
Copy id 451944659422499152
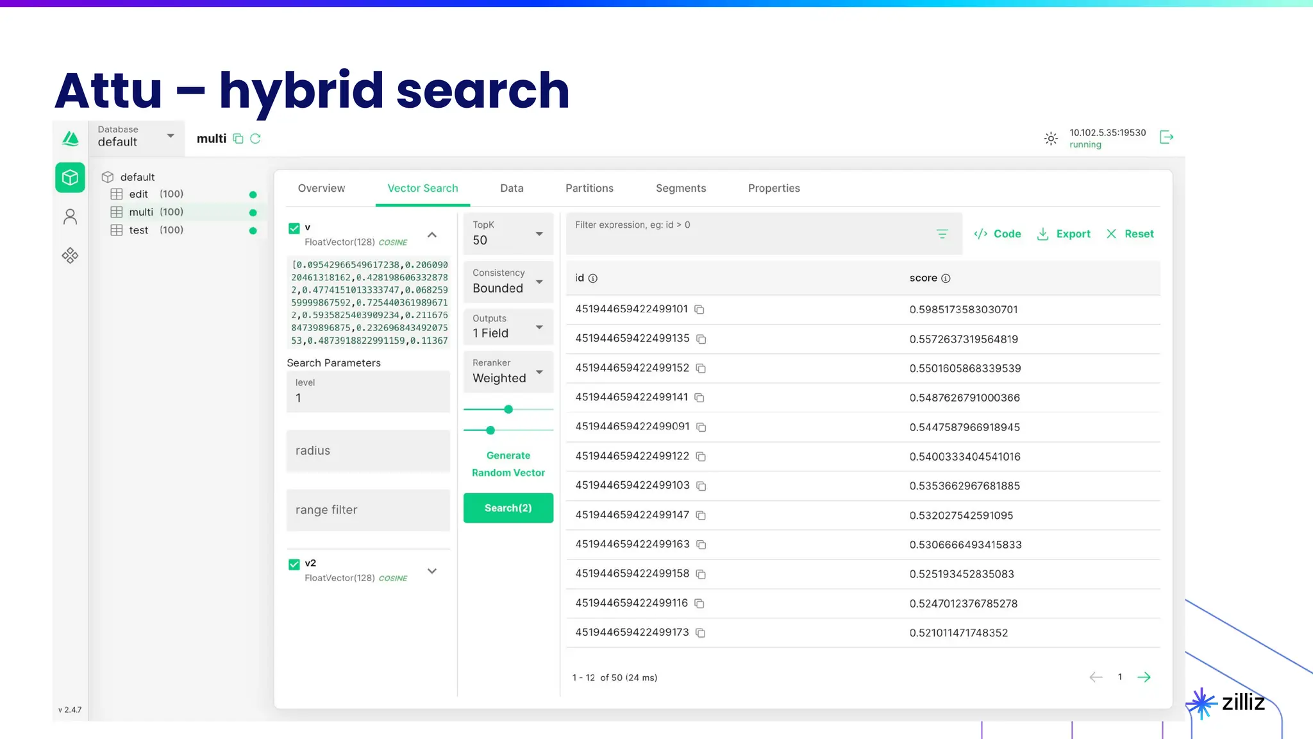coord(701,369)
